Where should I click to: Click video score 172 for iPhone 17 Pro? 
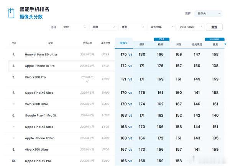(160, 138)
